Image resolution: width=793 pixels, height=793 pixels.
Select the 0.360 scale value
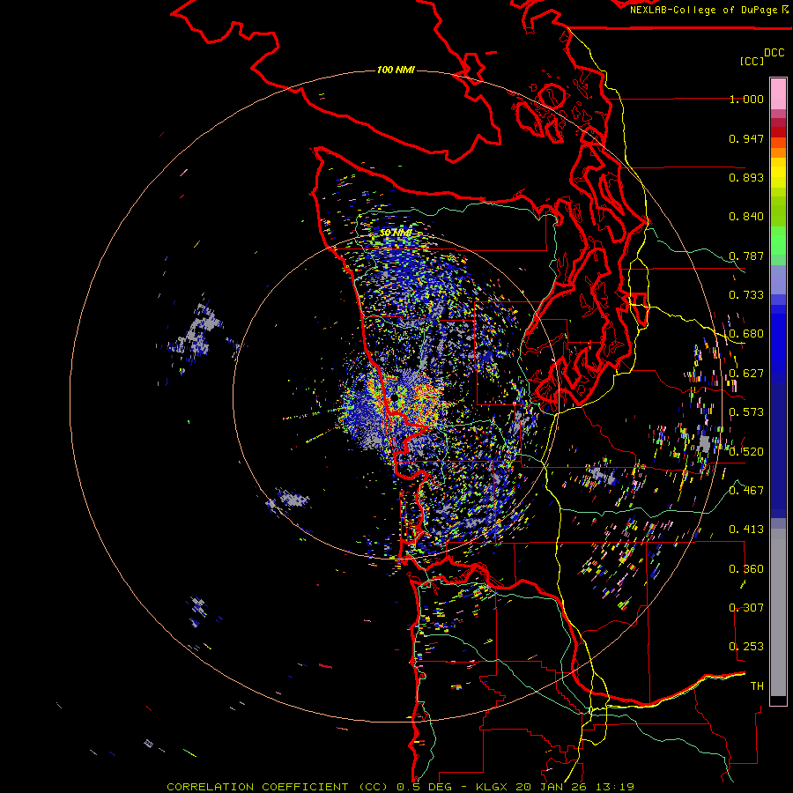[x=746, y=568]
